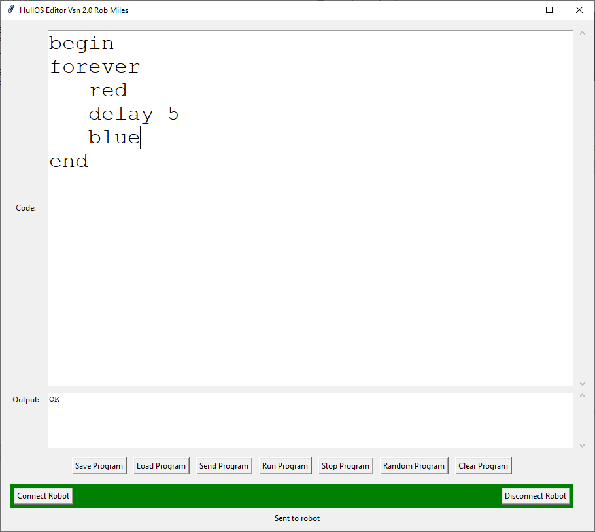The width and height of the screenshot is (595, 532).
Task: Click the 'OK' text in the output box
Action: [x=54, y=399]
